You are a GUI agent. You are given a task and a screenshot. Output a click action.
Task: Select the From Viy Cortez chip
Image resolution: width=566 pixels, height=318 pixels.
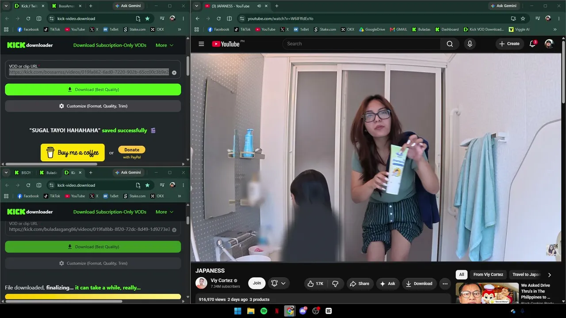click(488, 275)
